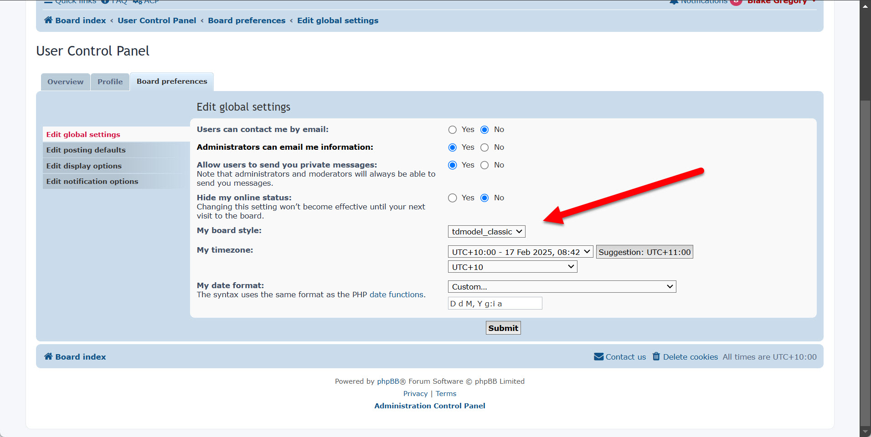Pick Yes for Hide my online status
This screenshot has width=871, height=437.
(x=452, y=198)
